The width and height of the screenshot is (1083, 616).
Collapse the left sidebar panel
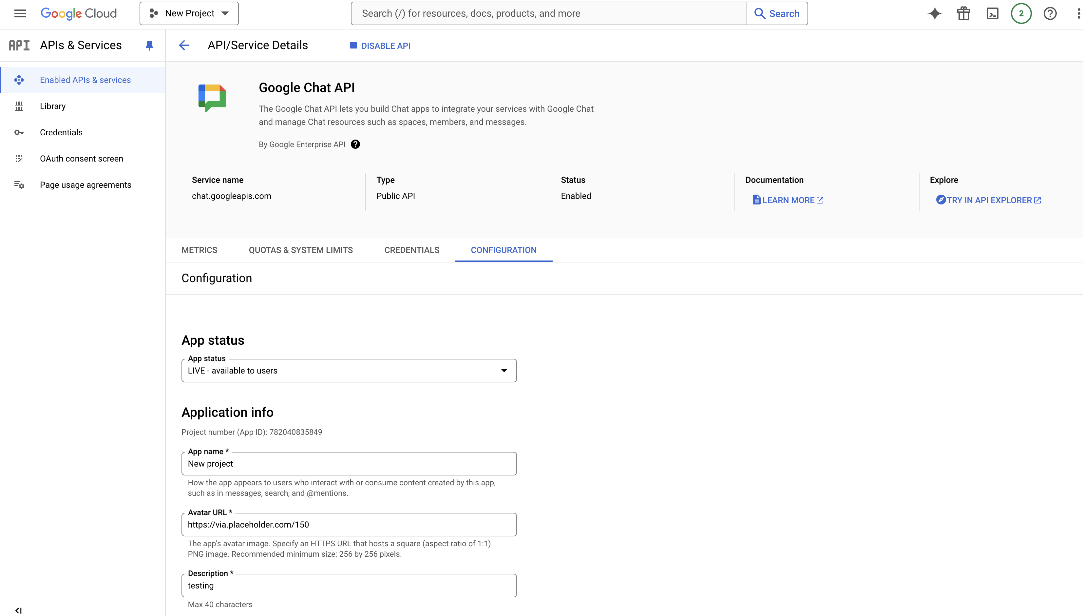click(19, 610)
